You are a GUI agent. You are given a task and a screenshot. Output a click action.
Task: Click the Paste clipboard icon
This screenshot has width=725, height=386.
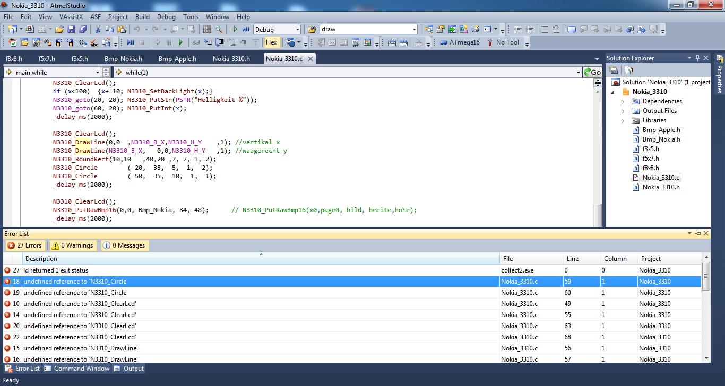click(x=121, y=29)
